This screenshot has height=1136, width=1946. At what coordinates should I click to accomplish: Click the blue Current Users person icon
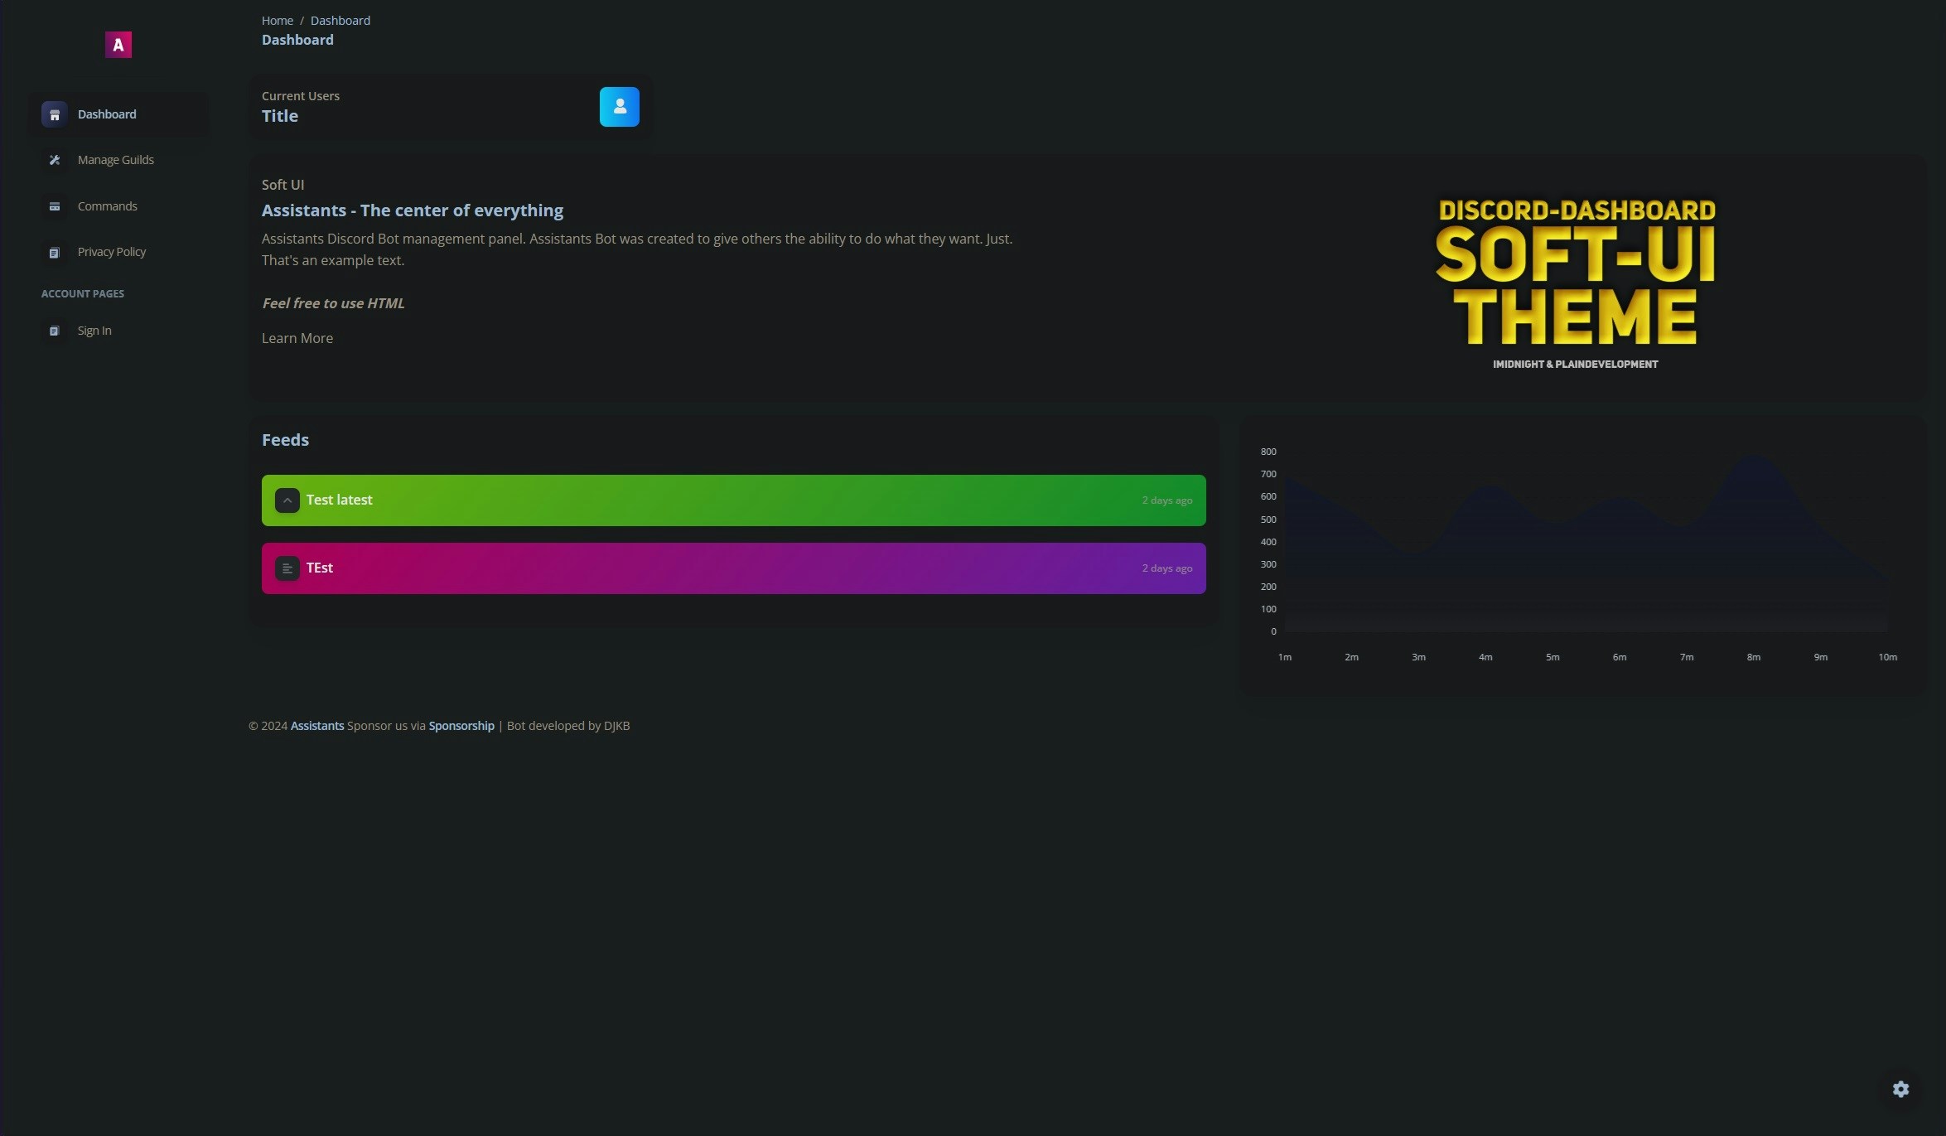coord(619,107)
